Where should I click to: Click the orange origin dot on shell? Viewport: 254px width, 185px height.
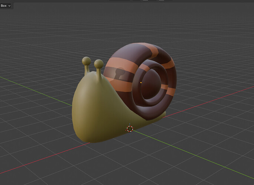pyautogui.click(x=141, y=82)
